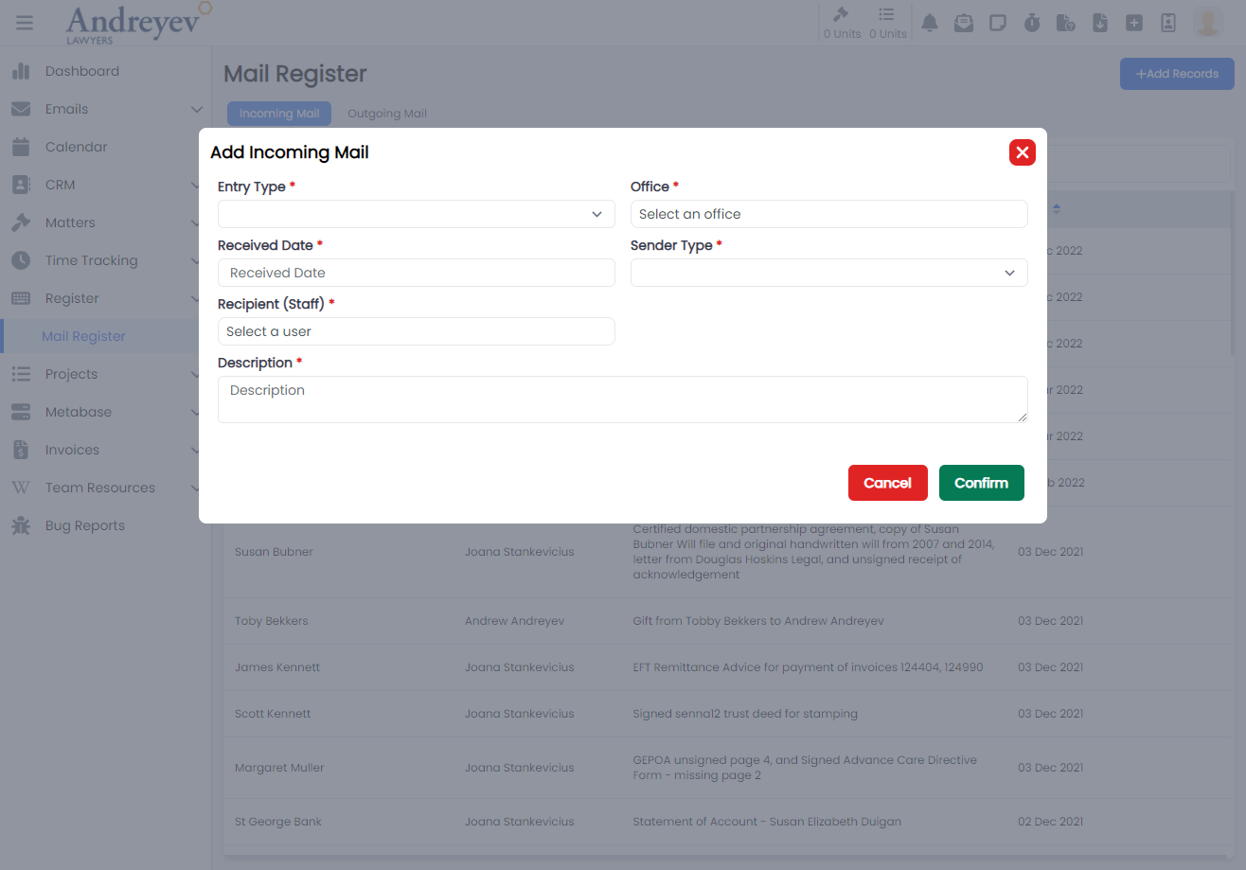Select the Incoming Mail tab

[279, 114]
